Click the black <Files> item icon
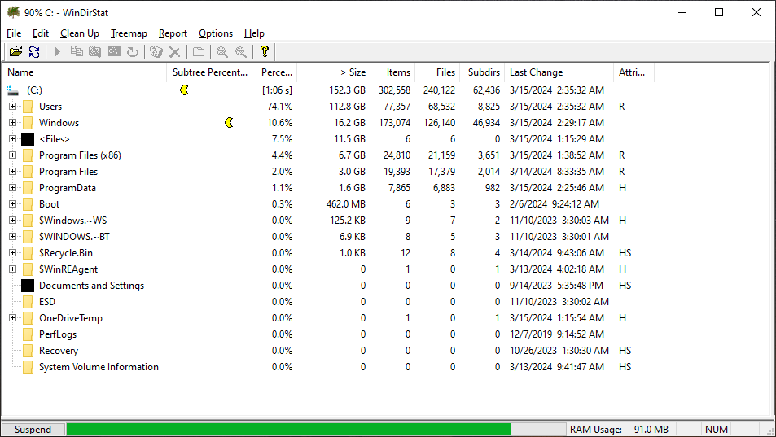This screenshot has height=437, width=776. click(x=28, y=139)
